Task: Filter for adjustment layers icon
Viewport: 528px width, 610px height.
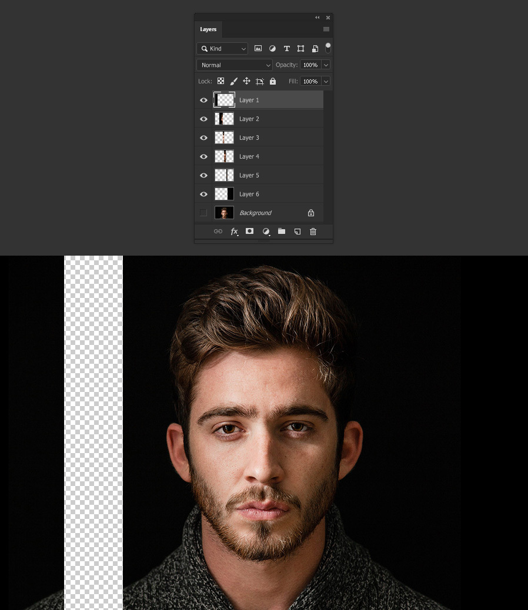Action: tap(272, 48)
